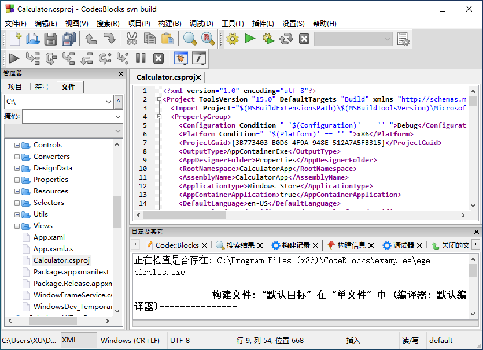This screenshot has width=483, height=350.
Task: Create a new file from toolbar
Action: 15,39
